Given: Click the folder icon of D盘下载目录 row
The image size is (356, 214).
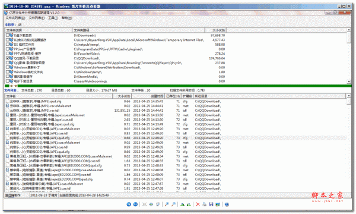Looking at the screenshot, I should [11, 35].
